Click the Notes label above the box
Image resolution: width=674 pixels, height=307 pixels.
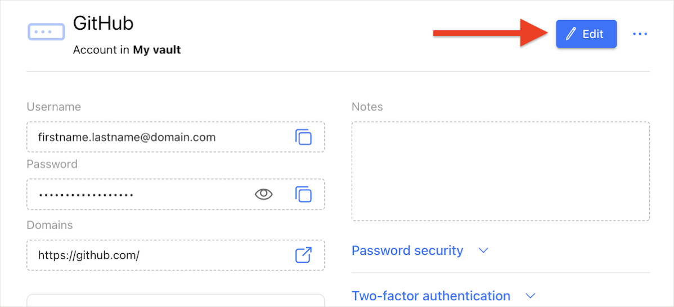(x=367, y=107)
